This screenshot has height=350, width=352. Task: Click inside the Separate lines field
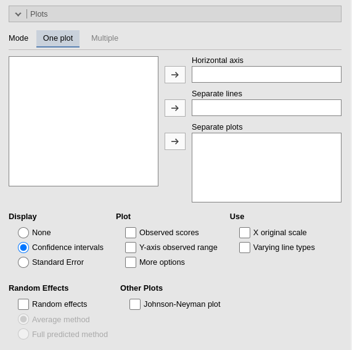tap(266, 107)
